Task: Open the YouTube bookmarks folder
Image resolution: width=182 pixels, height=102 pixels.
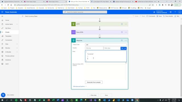Action: [x=79, y=8]
